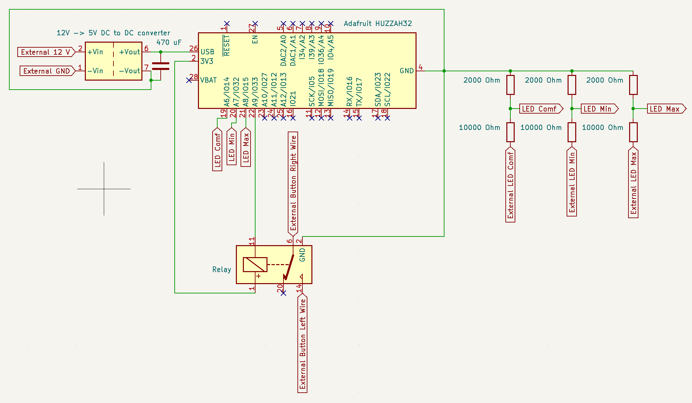Click the junction dot at the LED Comf node
692x403 pixels.
click(x=510, y=109)
